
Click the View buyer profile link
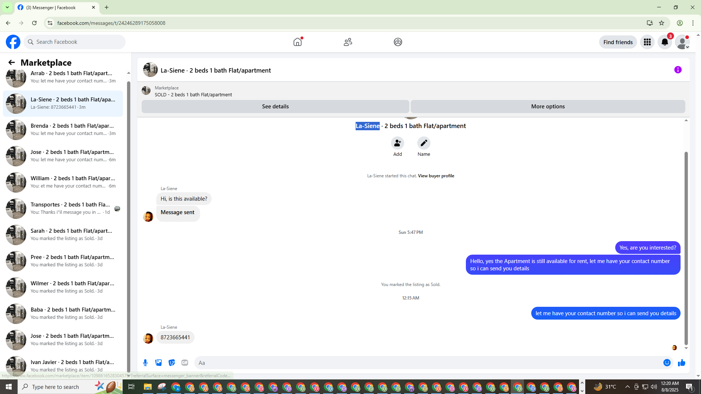[436, 176]
